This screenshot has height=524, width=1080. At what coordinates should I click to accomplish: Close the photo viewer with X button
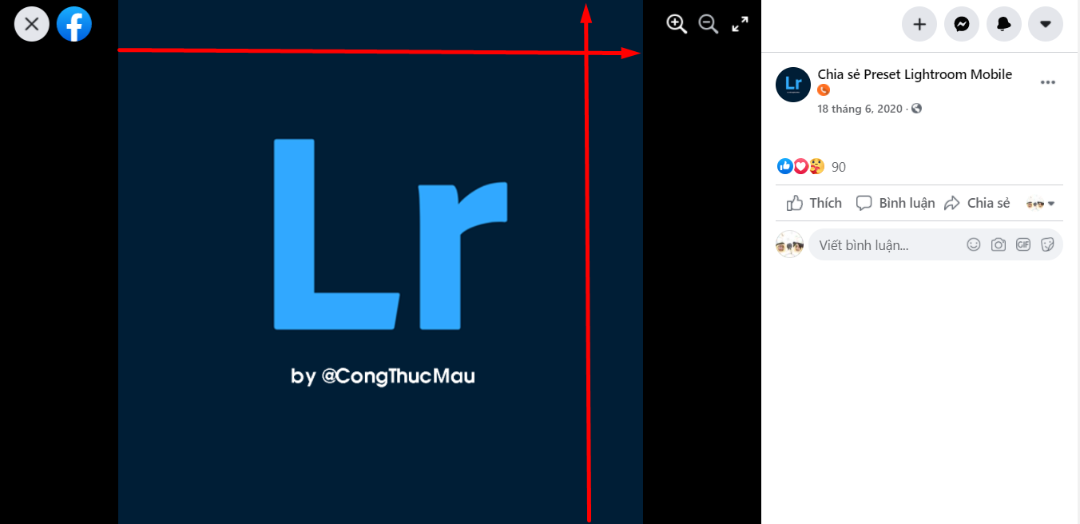(x=32, y=24)
